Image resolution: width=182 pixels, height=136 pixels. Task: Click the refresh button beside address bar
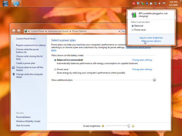tap(123, 31)
